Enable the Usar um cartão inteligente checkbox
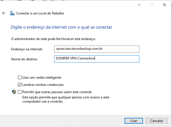This screenshot has width=172, height=127. click(20, 78)
